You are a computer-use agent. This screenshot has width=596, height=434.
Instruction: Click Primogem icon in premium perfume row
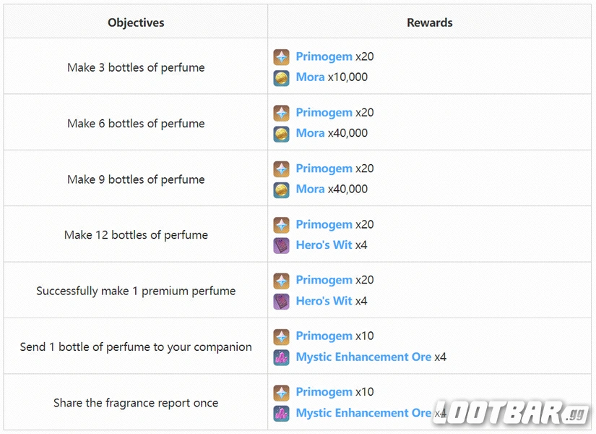tap(281, 281)
